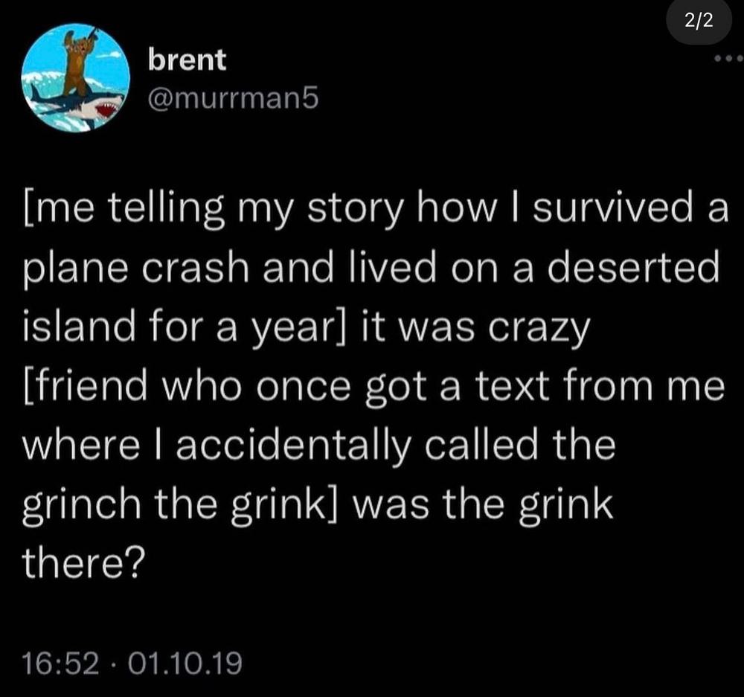Screen dimensions: 744x697
Task: Click the phrase "text from me"
Action: pyautogui.click(x=600, y=385)
